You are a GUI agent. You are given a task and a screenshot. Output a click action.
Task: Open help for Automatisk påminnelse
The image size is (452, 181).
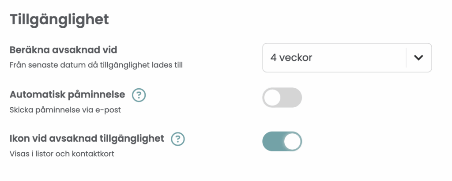tap(139, 94)
